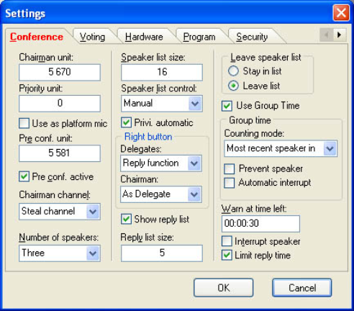The width and height of the screenshot is (354, 311).
Task: Switch to the Voting tab
Action: (92, 37)
